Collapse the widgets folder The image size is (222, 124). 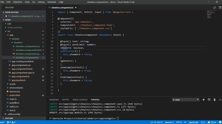click(15, 39)
